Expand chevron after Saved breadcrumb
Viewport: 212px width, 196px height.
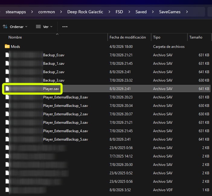(x=153, y=12)
